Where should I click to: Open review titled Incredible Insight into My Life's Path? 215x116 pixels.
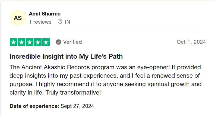coord(66,57)
